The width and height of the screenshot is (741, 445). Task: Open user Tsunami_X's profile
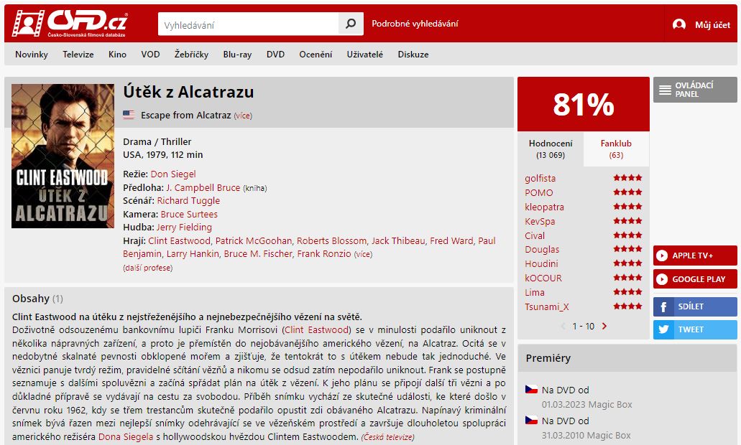pos(547,306)
